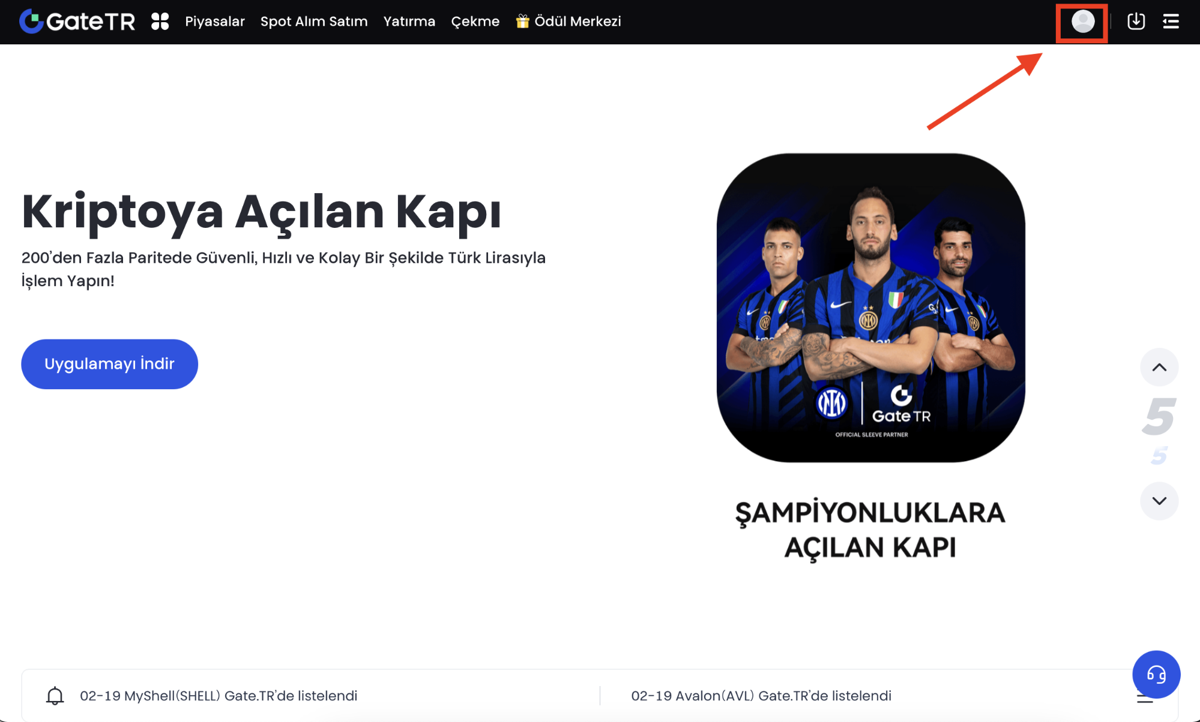Viewport: 1200px width, 722px height.
Task: Go to next banner with down chevron
Action: point(1159,501)
